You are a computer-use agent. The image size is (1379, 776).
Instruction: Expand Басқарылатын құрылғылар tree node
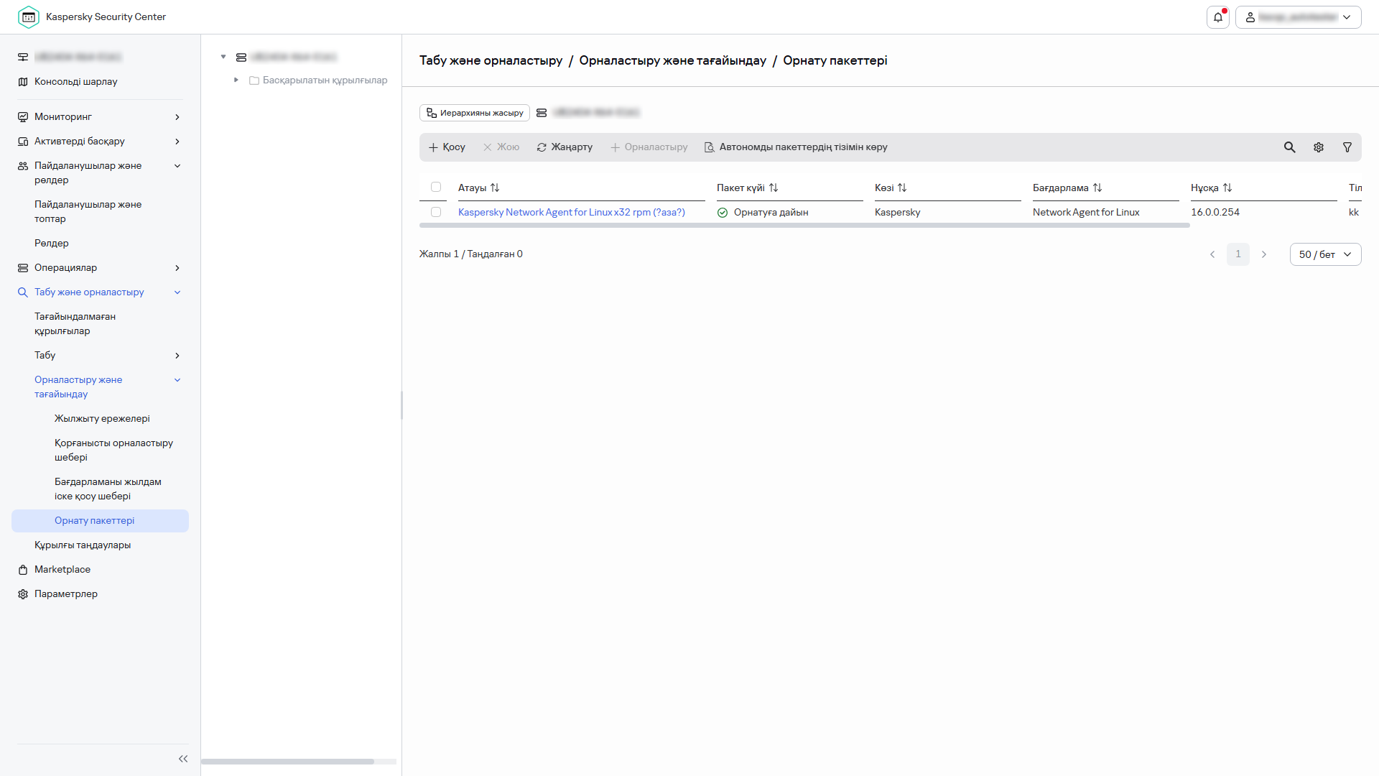(x=236, y=80)
